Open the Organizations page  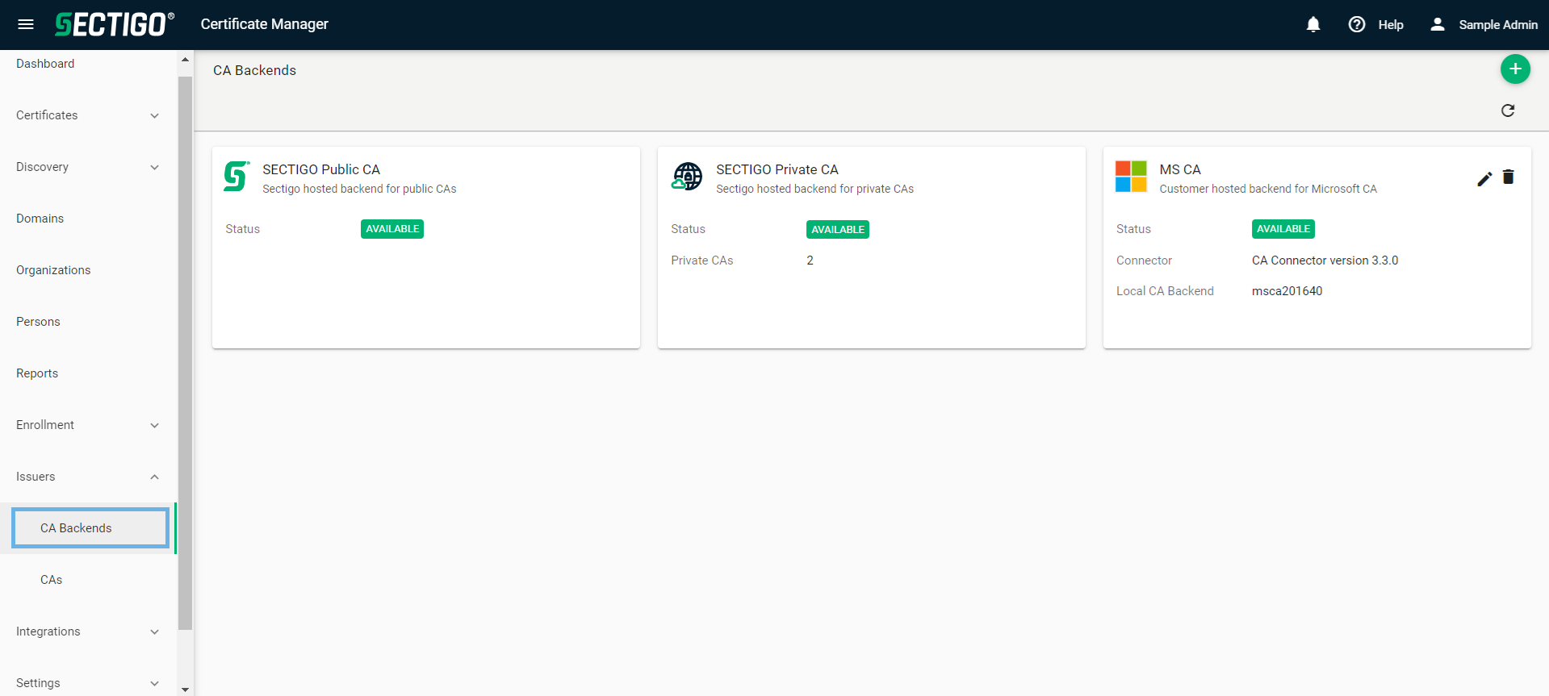pos(53,270)
